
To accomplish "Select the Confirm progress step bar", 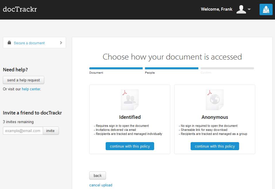I will 227,68.
